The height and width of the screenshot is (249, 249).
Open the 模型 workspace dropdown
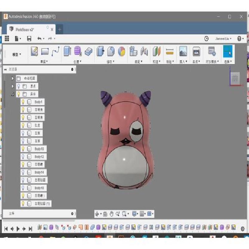(16, 54)
